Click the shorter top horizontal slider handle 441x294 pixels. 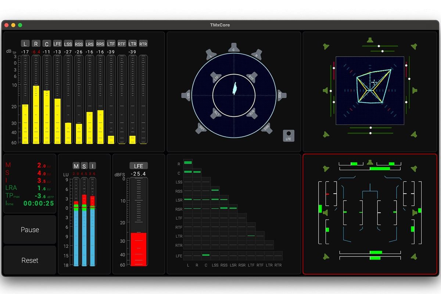tap(383, 51)
